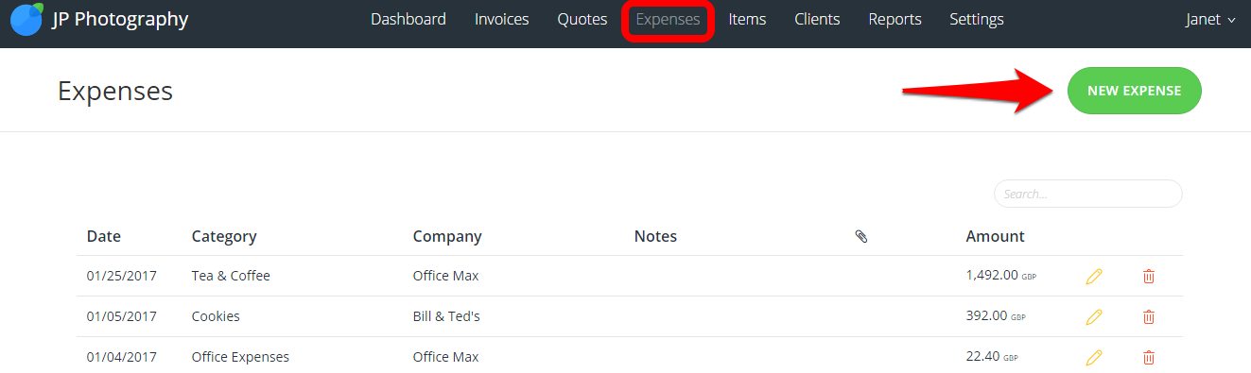Select the Expenses nav item
This screenshot has width=1251, height=373.
pyautogui.click(x=669, y=20)
